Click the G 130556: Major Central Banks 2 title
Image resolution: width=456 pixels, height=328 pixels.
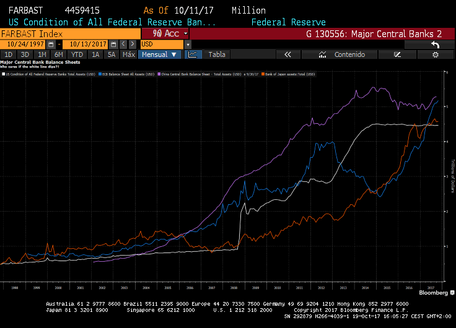(374, 34)
